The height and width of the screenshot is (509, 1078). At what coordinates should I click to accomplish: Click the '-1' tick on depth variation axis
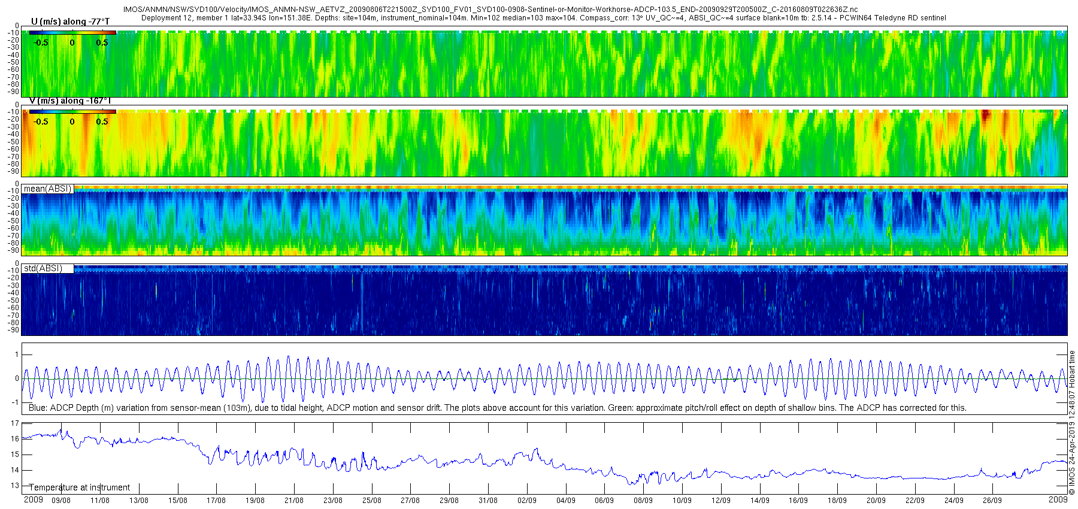[16, 402]
